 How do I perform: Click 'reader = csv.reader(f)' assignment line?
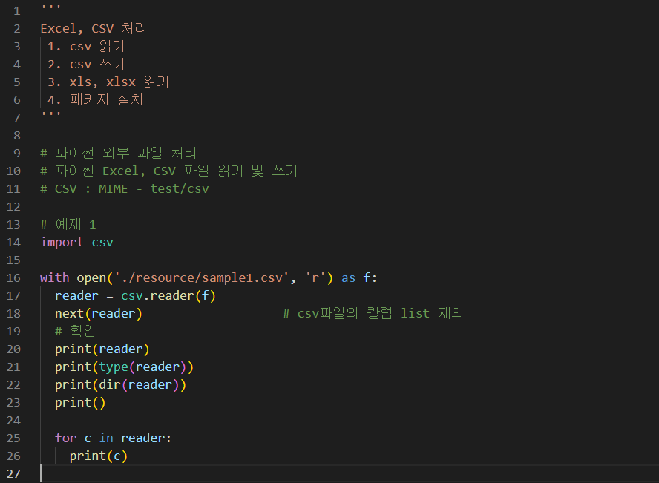point(135,296)
